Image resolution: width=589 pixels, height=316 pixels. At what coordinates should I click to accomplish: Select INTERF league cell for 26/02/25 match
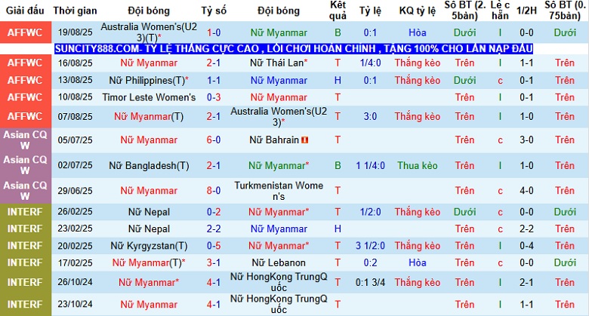tap(26, 212)
